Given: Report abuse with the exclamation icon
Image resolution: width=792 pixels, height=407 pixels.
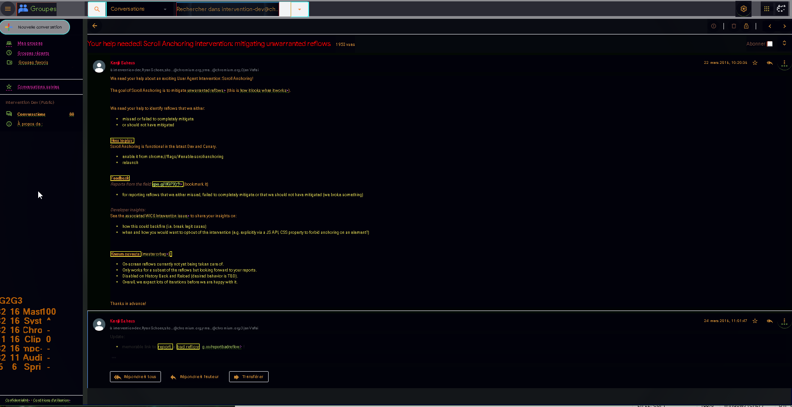Looking at the screenshot, I should (713, 26).
